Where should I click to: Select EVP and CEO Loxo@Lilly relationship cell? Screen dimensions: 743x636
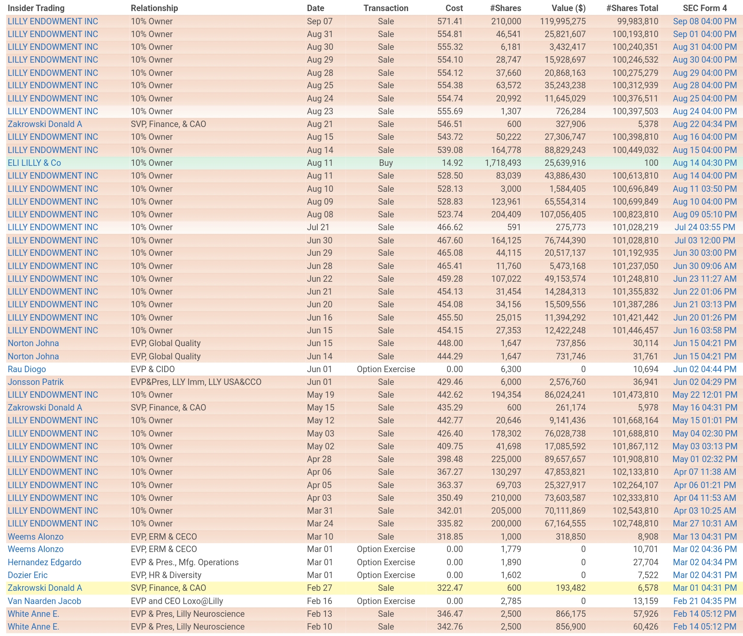(x=177, y=601)
